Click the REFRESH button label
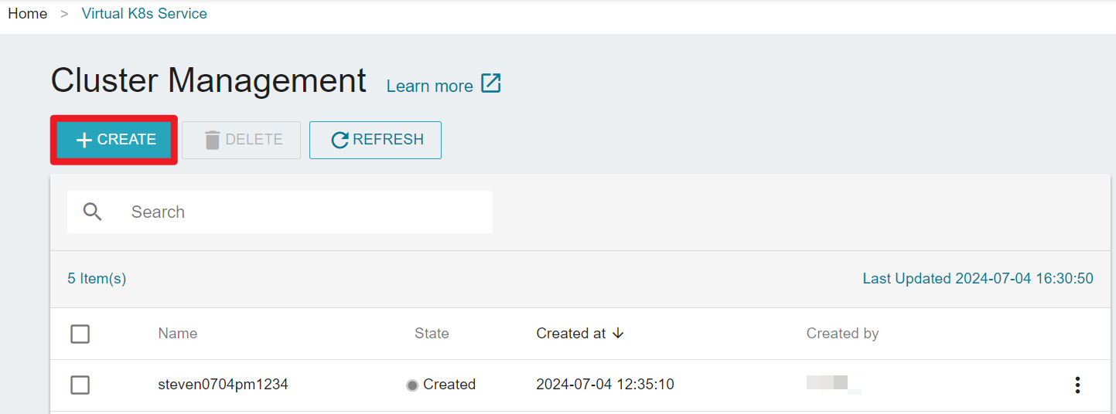Image resolution: width=1116 pixels, height=414 pixels. click(x=388, y=140)
